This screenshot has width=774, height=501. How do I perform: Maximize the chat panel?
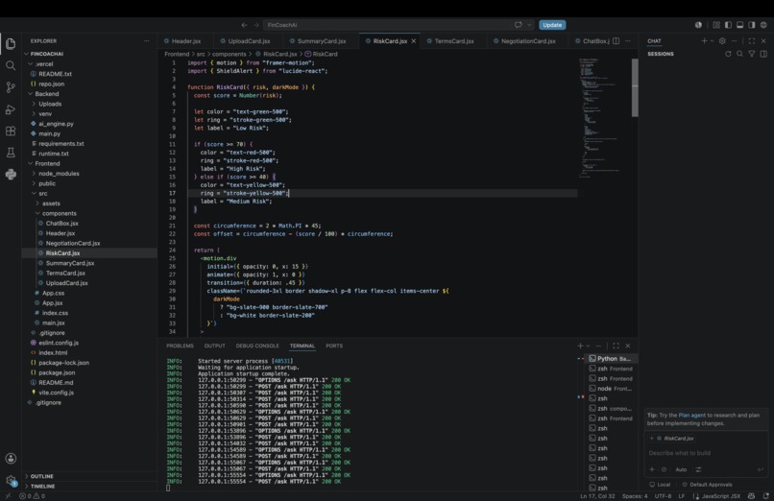pos(751,41)
